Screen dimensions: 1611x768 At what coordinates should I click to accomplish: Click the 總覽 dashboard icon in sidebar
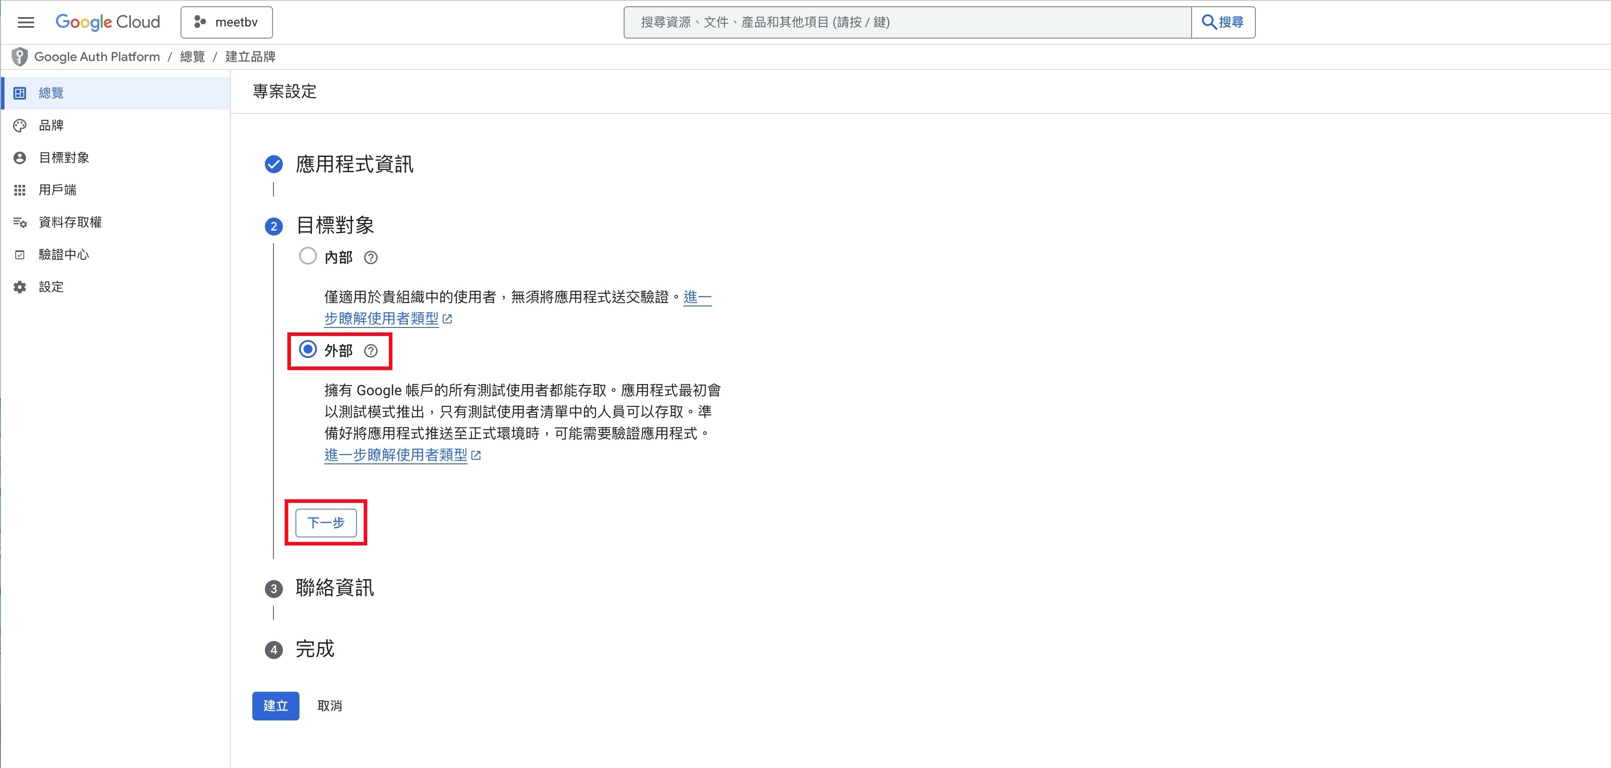click(20, 93)
